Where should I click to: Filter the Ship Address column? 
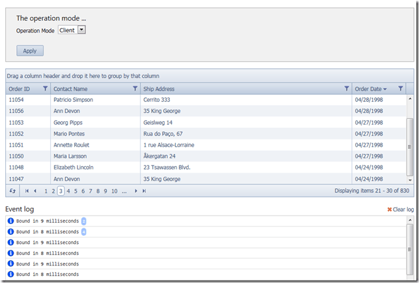[x=347, y=89]
